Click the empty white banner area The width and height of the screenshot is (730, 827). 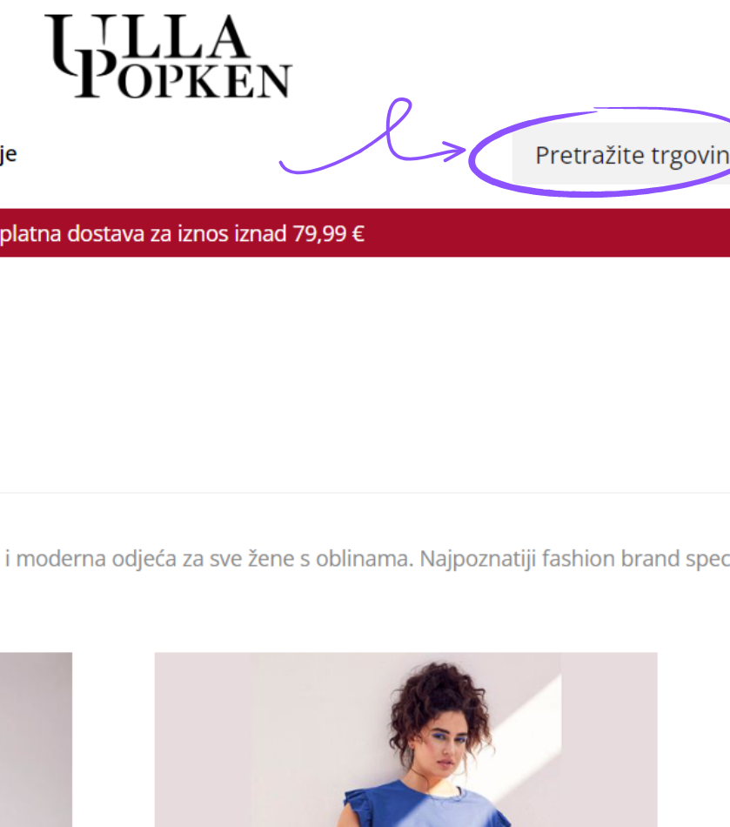click(x=365, y=374)
